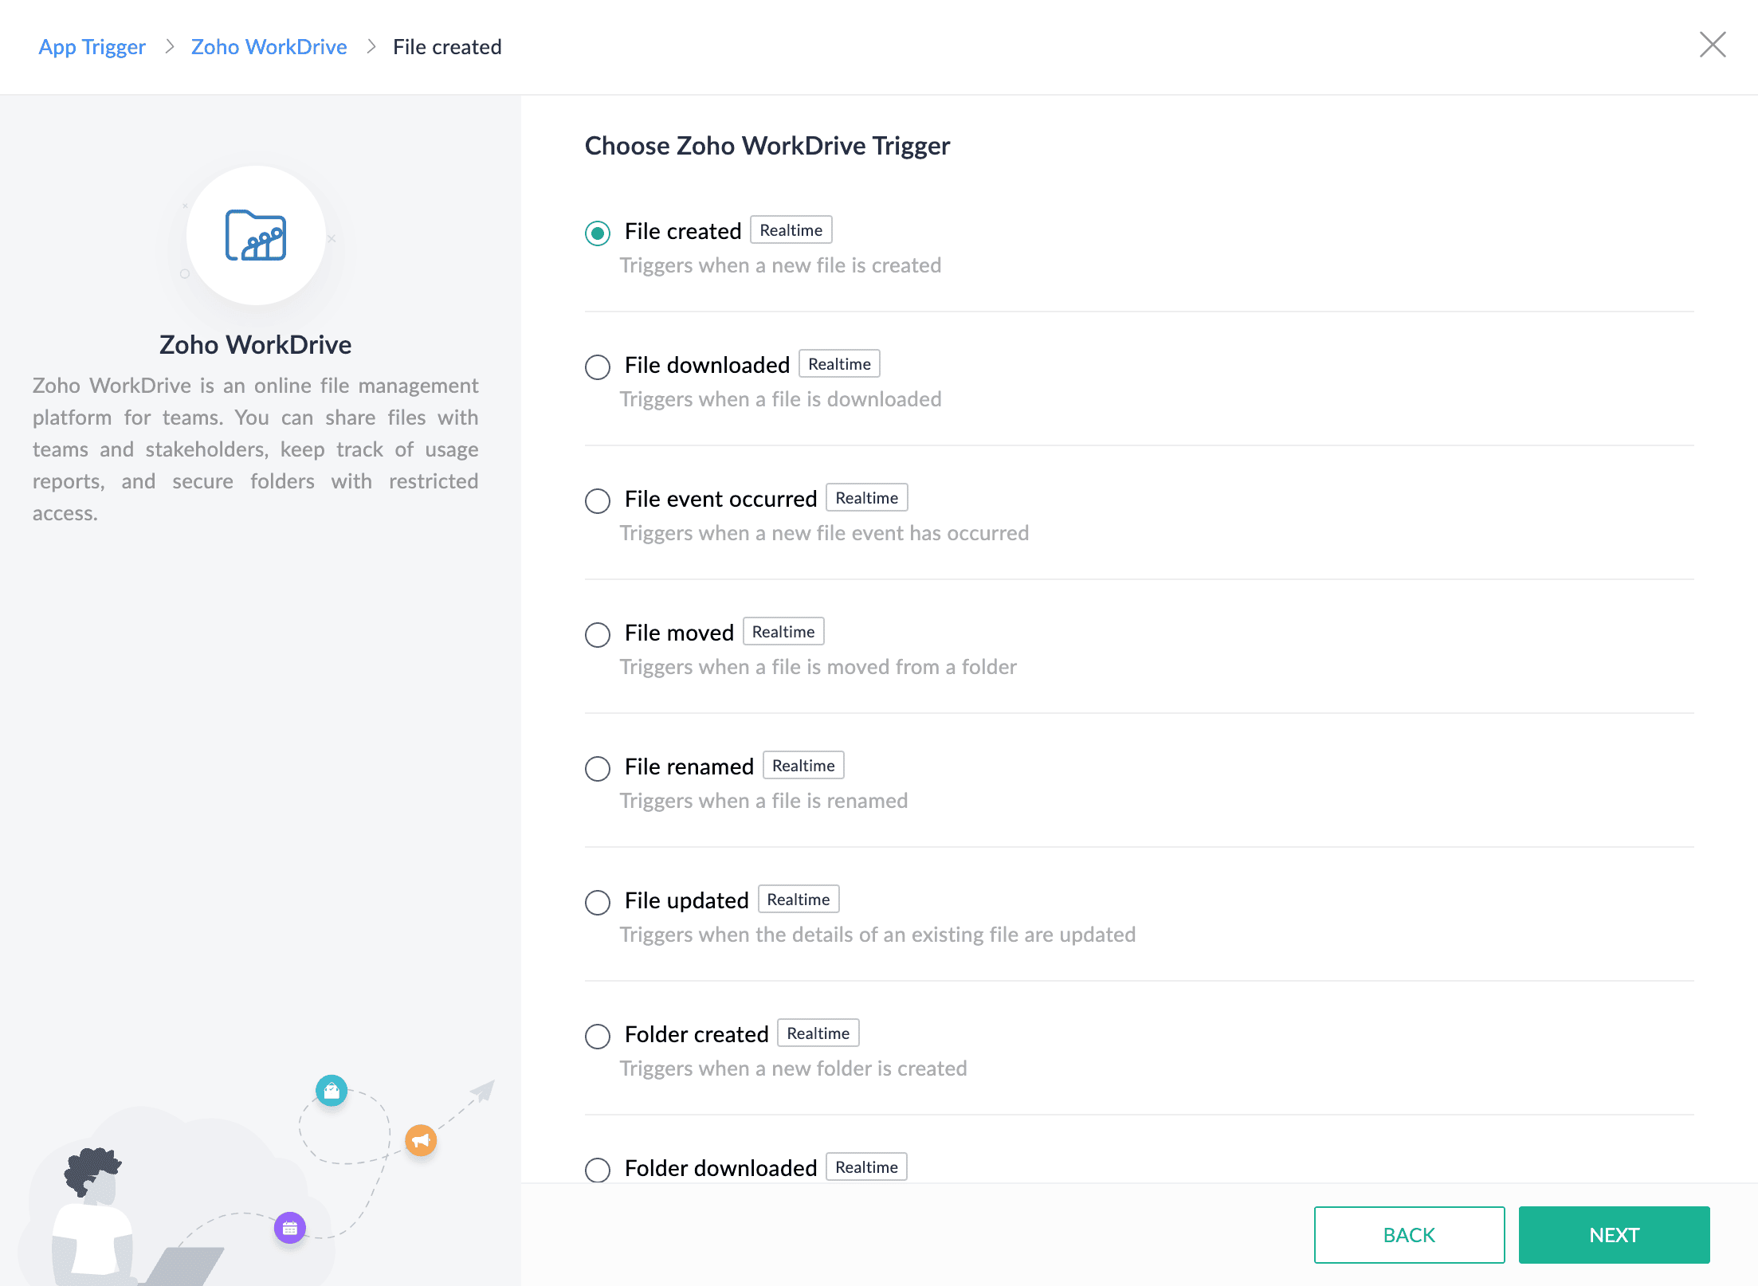Click the teal shopping bag icon
Screen dimensions: 1758x1286
[x=332, y=1091]
